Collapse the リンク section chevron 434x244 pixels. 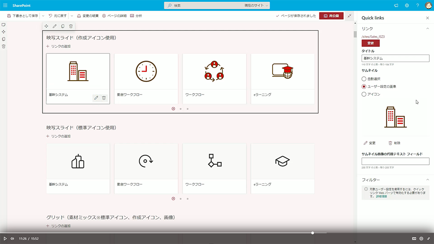pyautogui.click(x=427, y=29)
